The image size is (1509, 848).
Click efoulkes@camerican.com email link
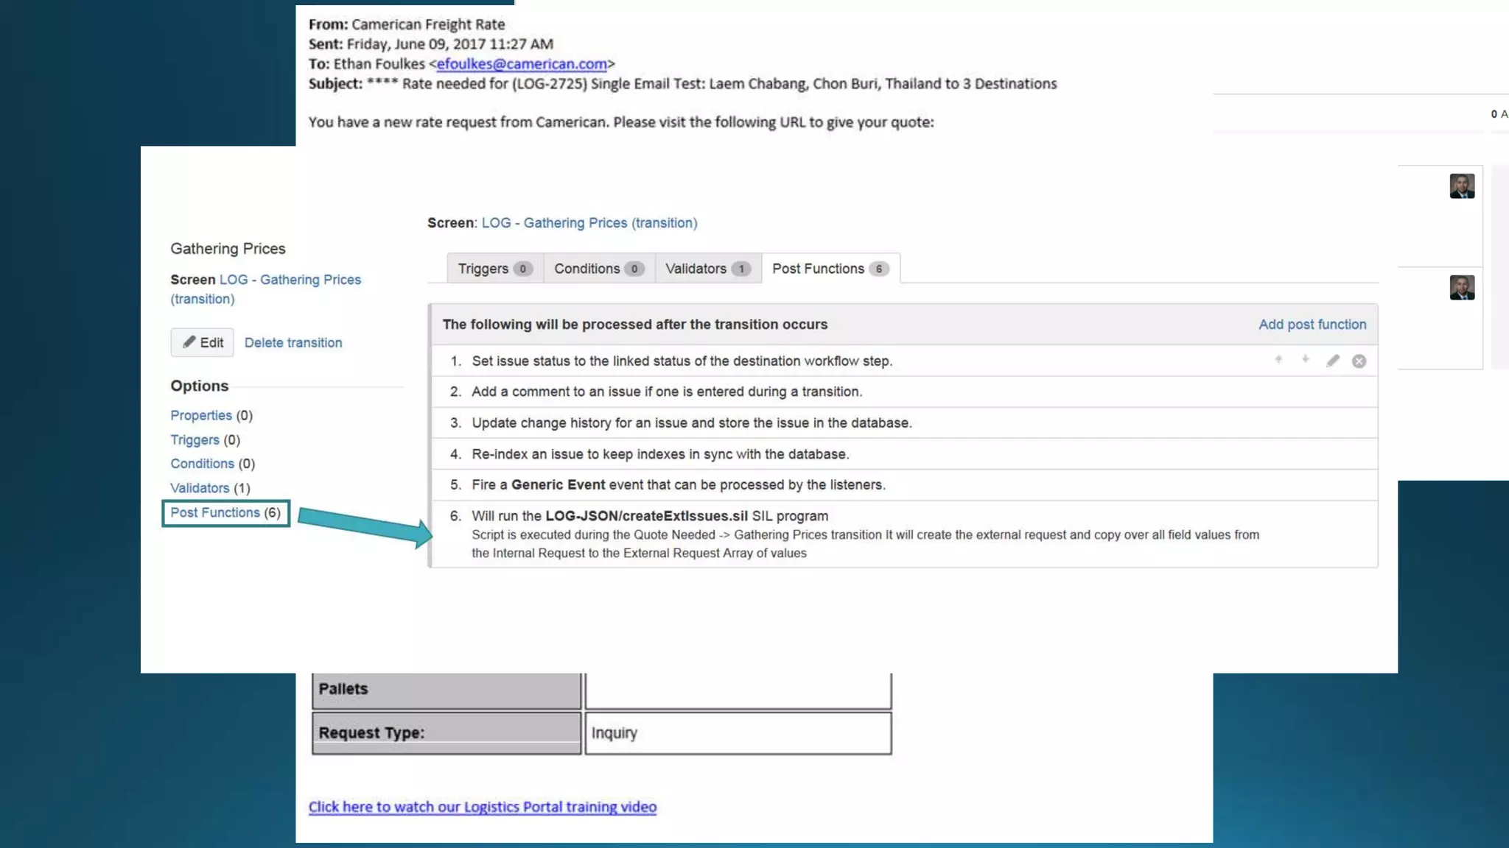pos(522,64)
